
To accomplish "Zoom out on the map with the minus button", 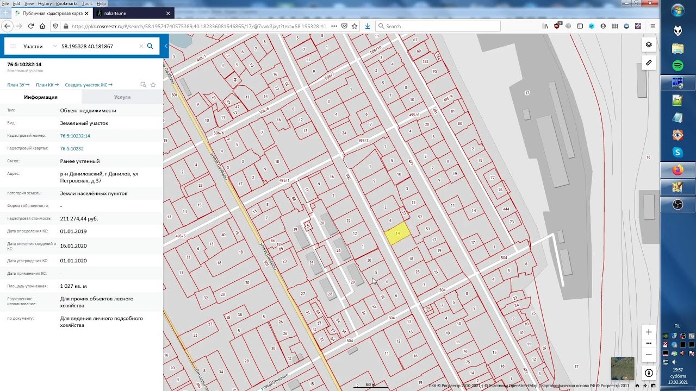I will (649, 355).
